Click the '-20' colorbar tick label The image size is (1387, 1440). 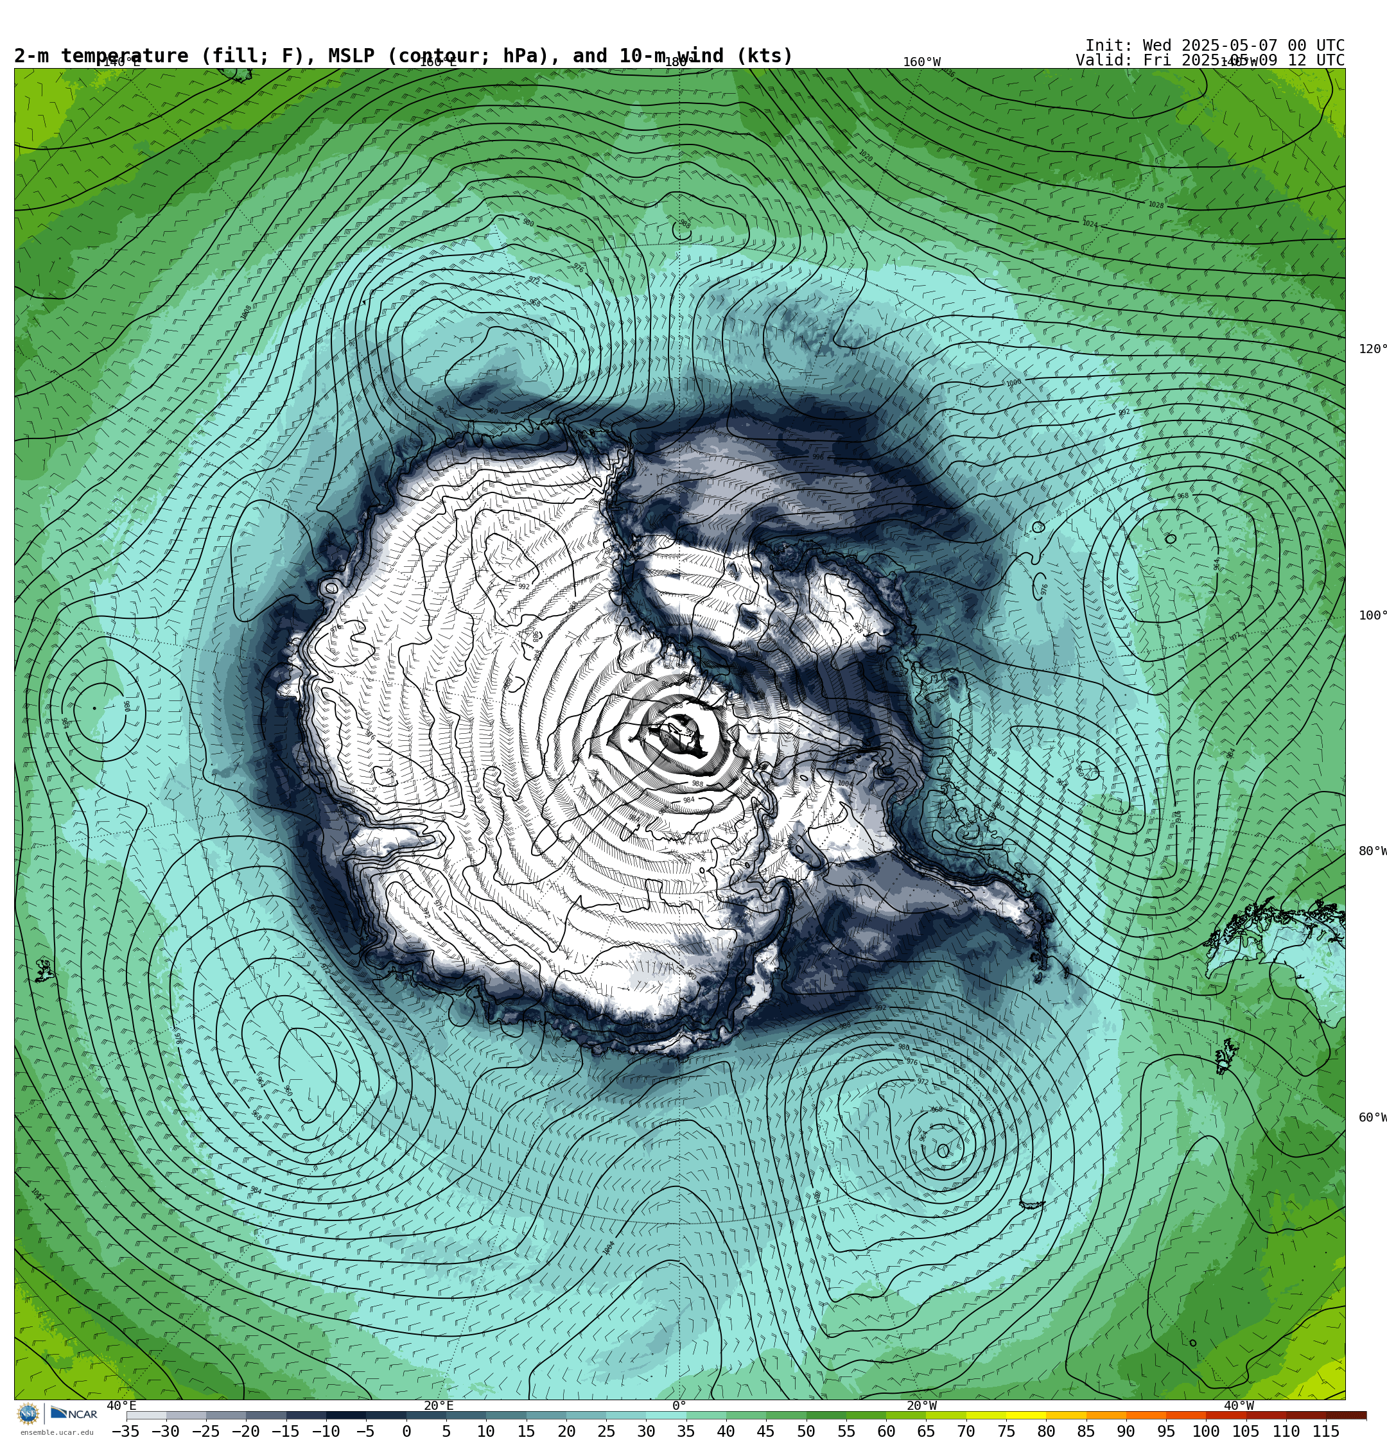tap(245, 1431)
